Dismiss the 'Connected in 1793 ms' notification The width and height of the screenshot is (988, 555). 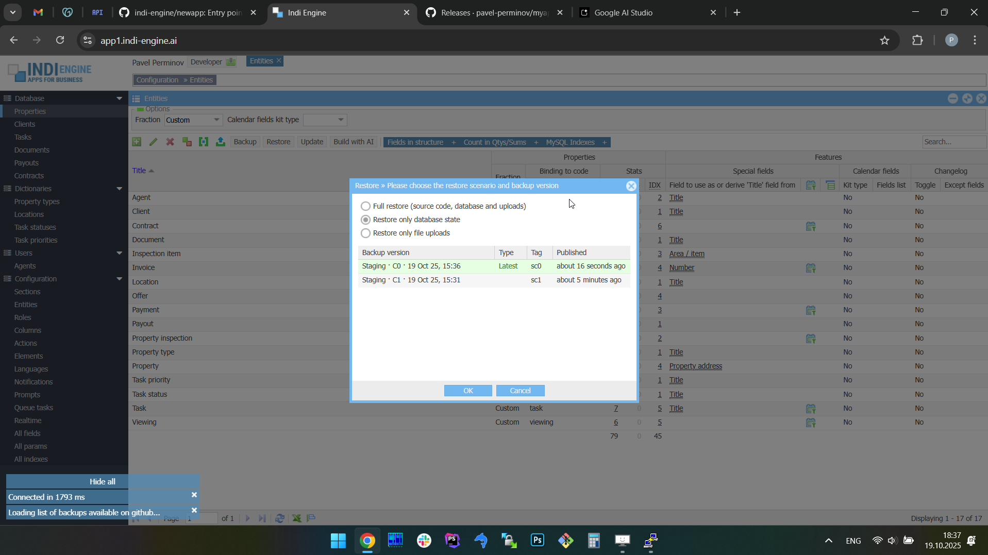pos(194,495)
